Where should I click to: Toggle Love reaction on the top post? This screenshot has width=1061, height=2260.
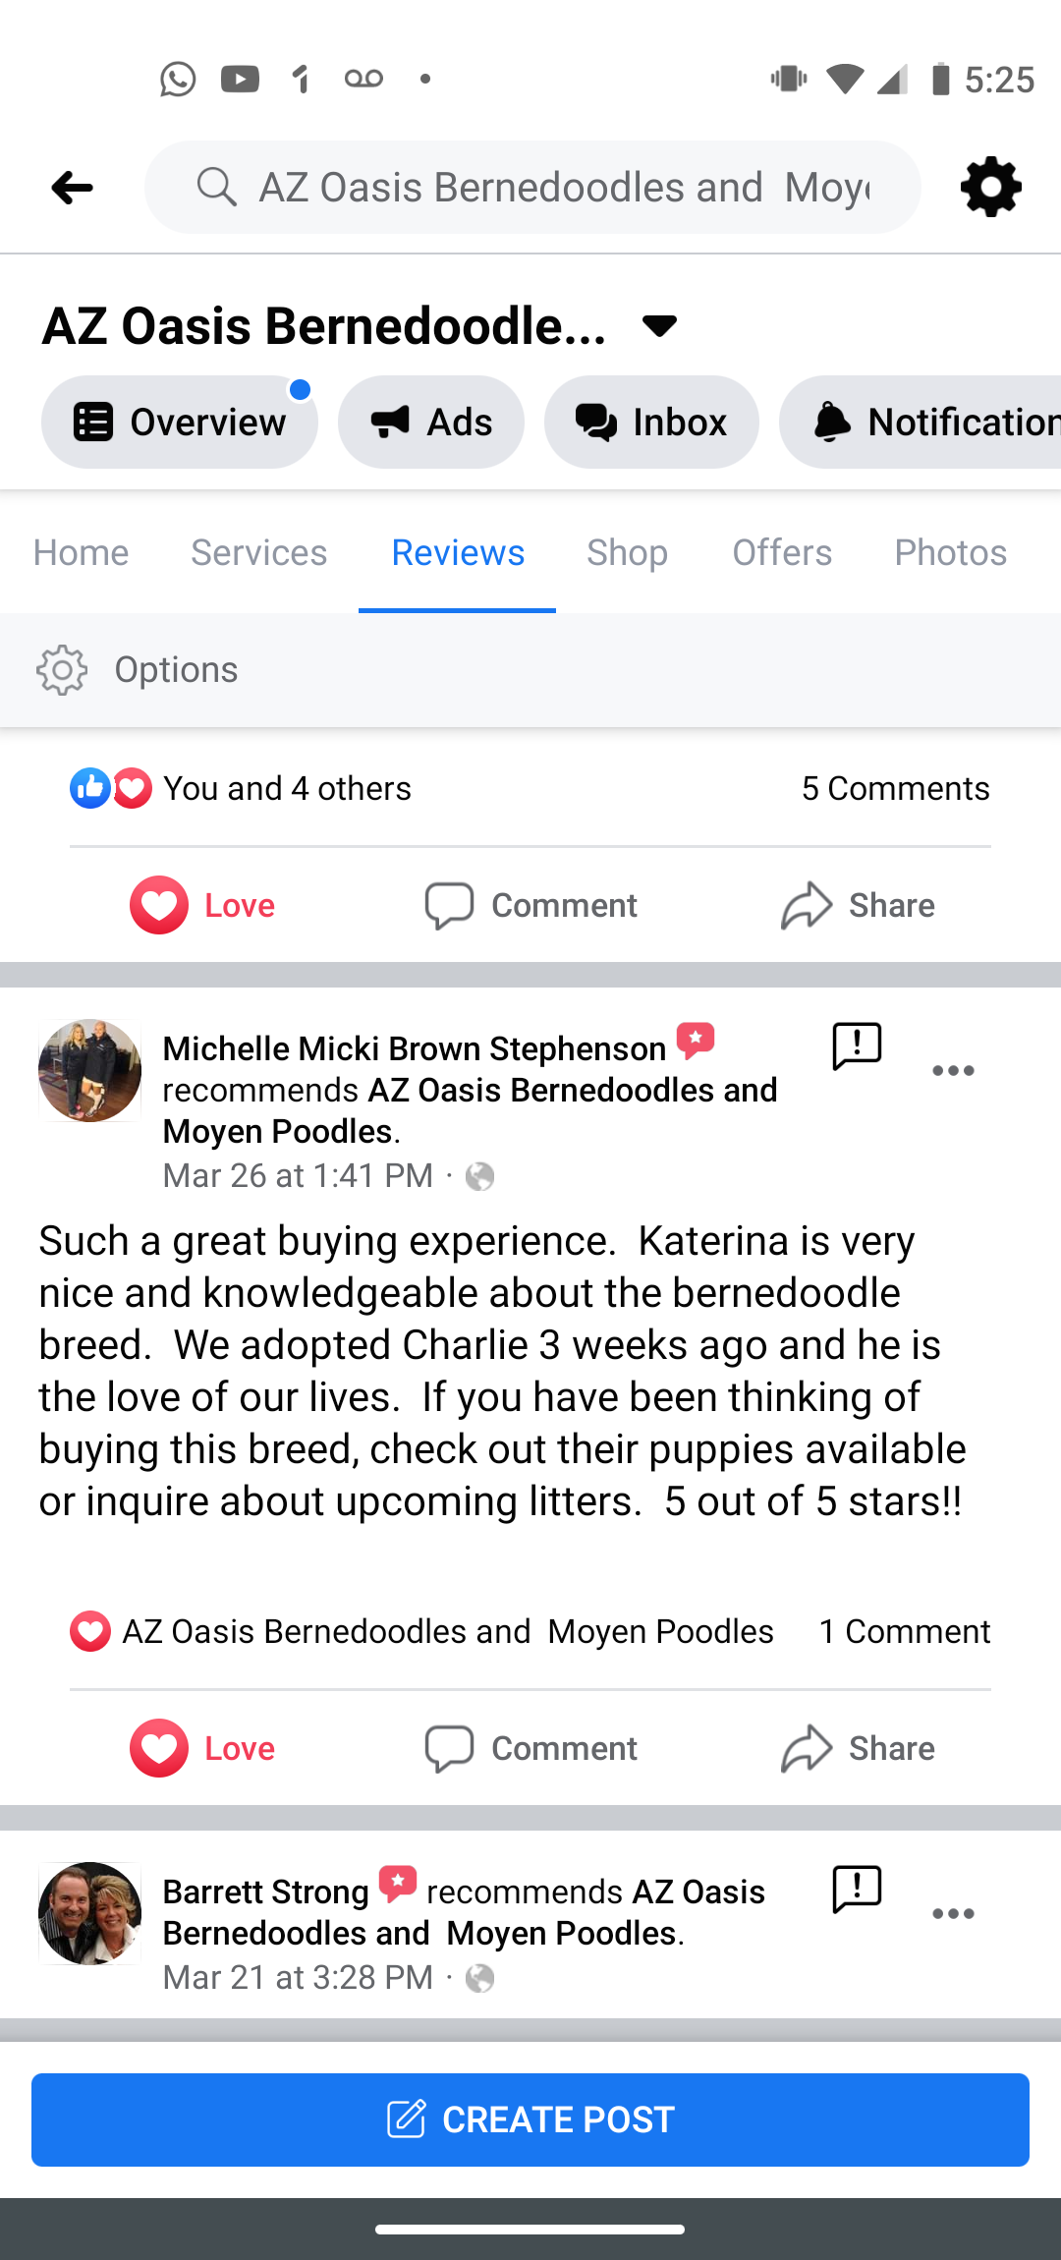point(203,905)
